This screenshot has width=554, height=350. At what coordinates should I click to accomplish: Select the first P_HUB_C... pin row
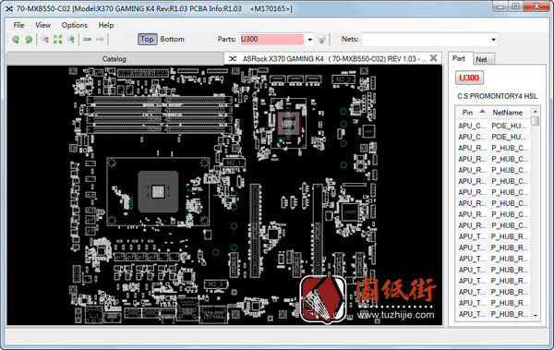pyautogui.click(x=493, y=148)
